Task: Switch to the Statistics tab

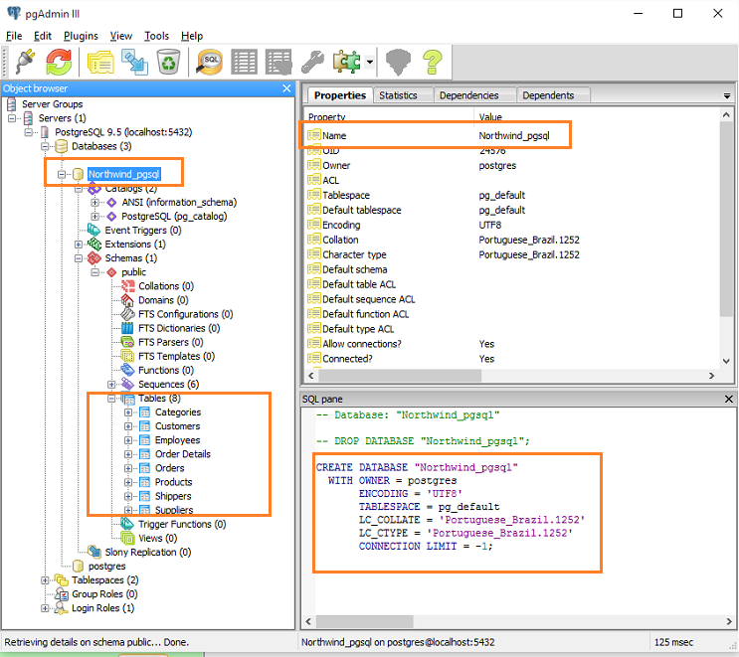Action: click(398, 95)
